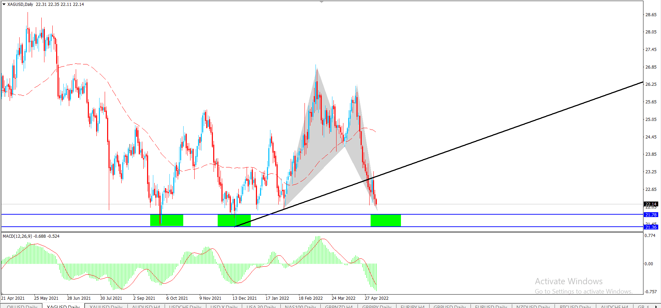Screen dimensions: 661x308
Task: Select the AUDUSD H4 chart tab
Action: coord(146,306)
